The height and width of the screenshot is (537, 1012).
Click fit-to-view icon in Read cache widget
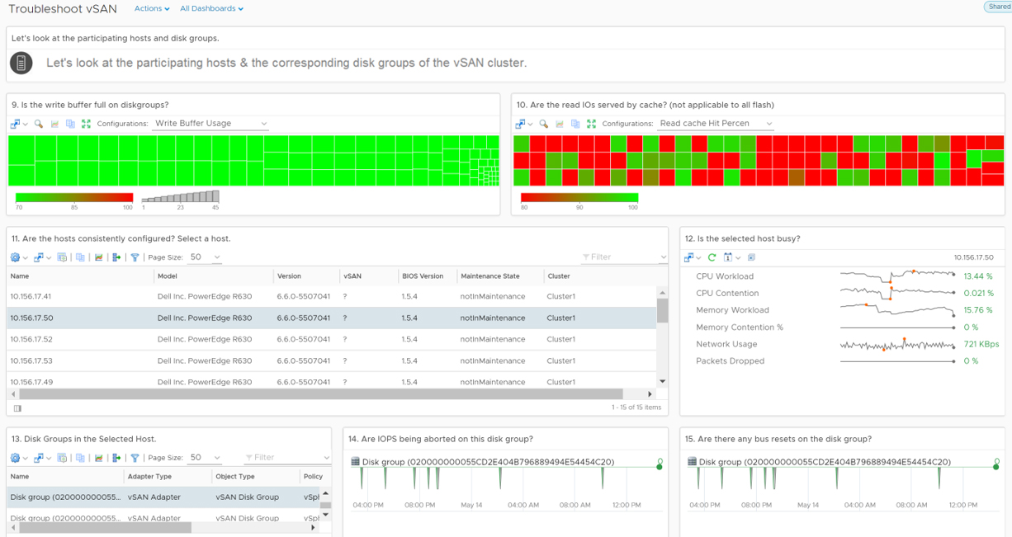[x=591, y=124]
